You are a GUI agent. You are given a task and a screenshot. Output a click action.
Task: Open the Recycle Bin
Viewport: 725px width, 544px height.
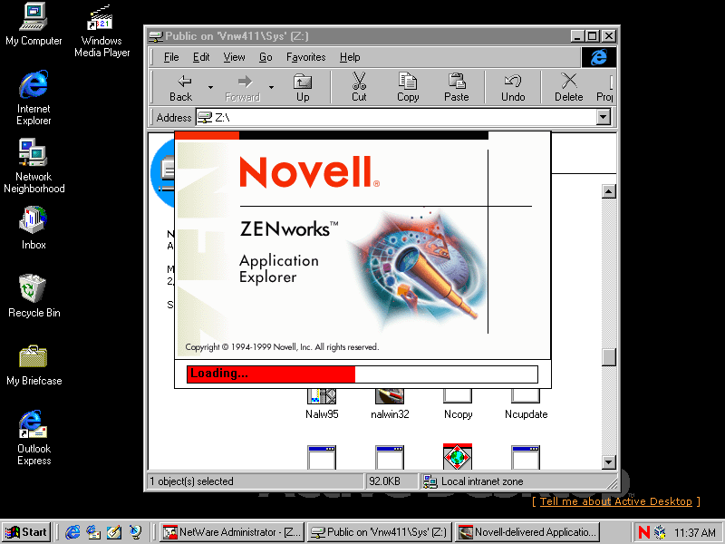tap(34, 296)
